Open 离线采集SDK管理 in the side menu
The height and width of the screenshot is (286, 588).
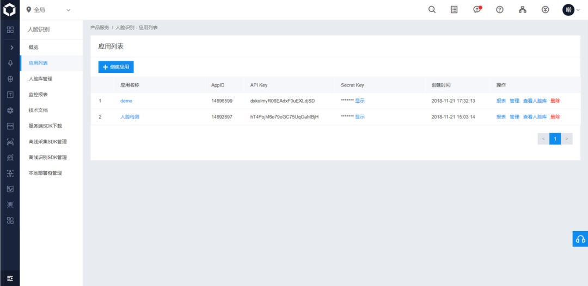coord(51,142)
